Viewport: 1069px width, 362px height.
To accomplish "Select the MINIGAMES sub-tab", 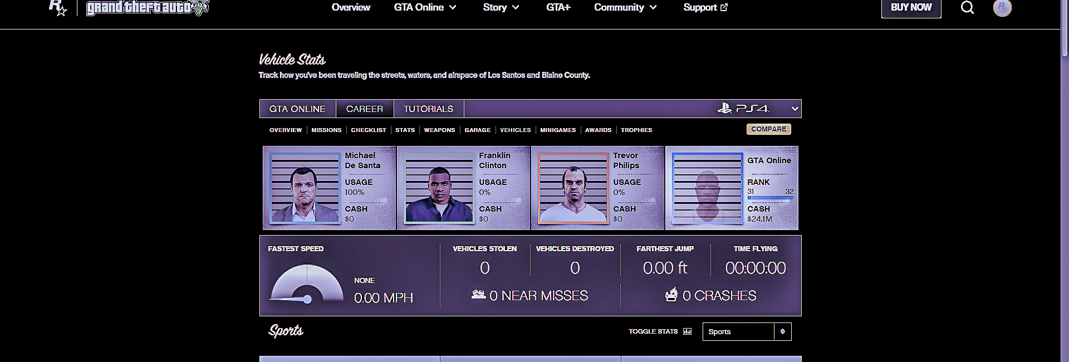I will pos(558,130).
